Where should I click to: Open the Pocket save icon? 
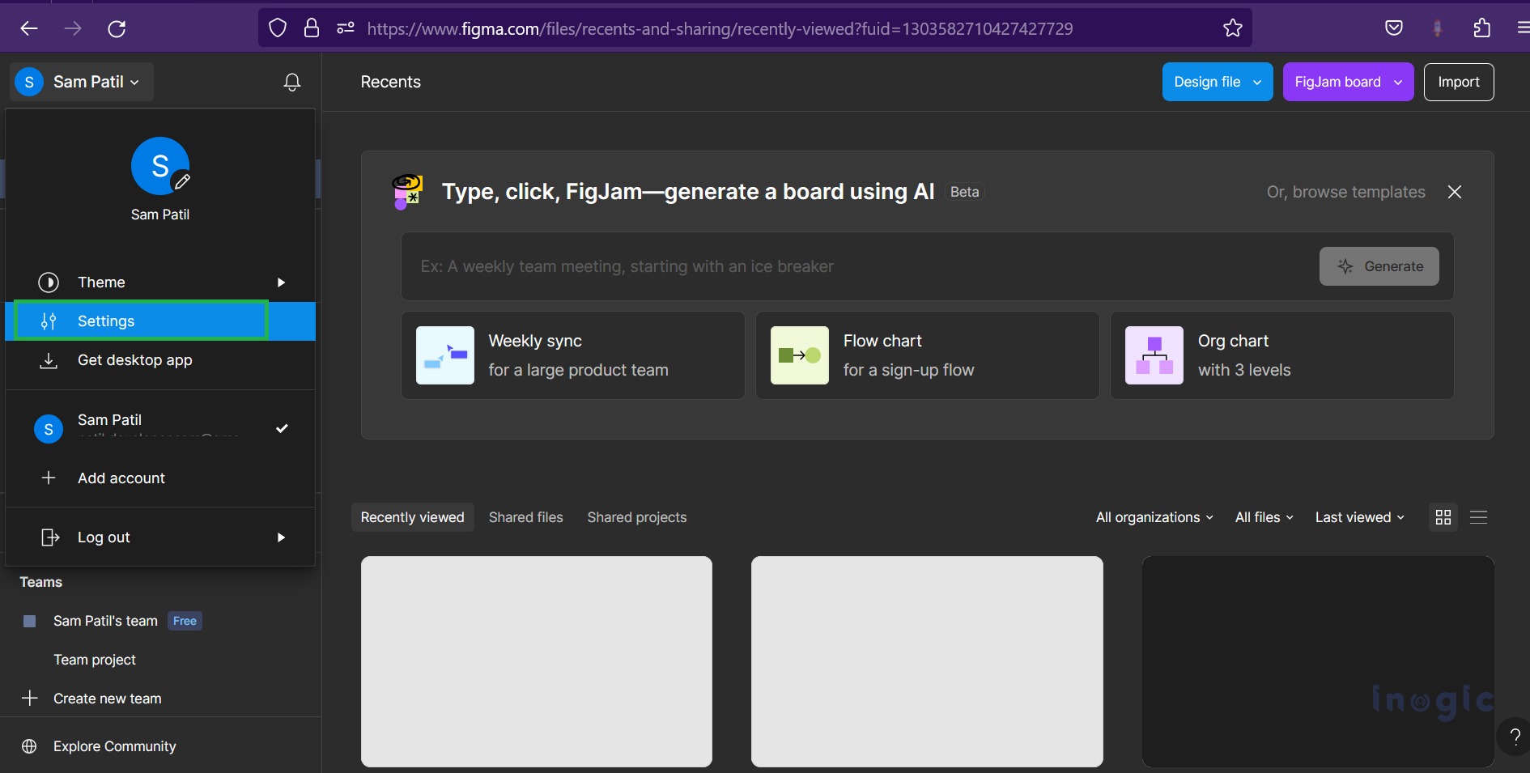pyautogui.click(x=1394, y=29)
